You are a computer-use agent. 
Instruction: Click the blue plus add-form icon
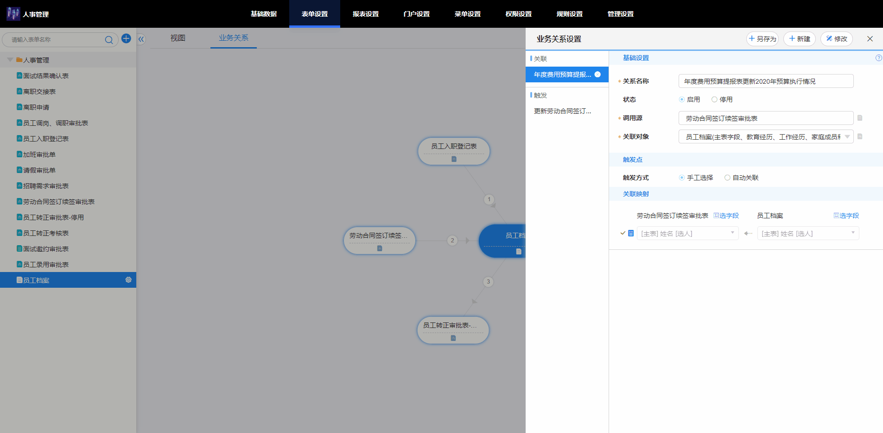(126, 38)
